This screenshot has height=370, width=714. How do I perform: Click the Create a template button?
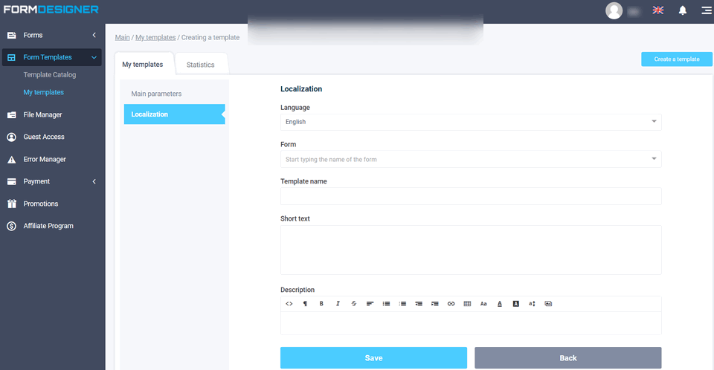click(676, 59)
